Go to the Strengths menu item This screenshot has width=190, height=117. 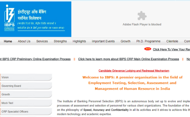[x=60, y=41]
